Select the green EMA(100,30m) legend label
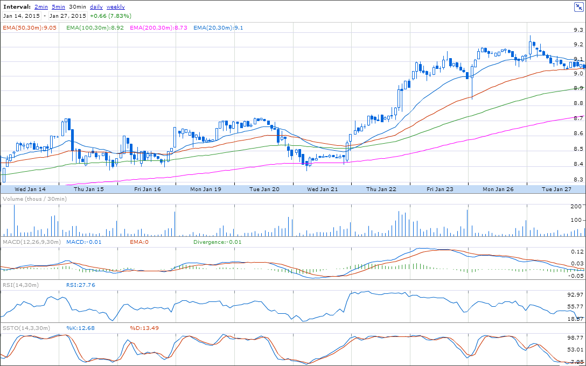The height and width of the screenshot is (366, 586). [95, 27]
